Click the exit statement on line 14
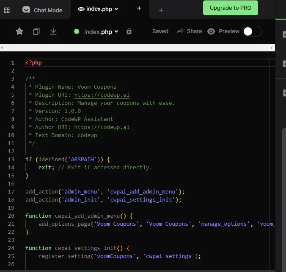 click(46, 167)
